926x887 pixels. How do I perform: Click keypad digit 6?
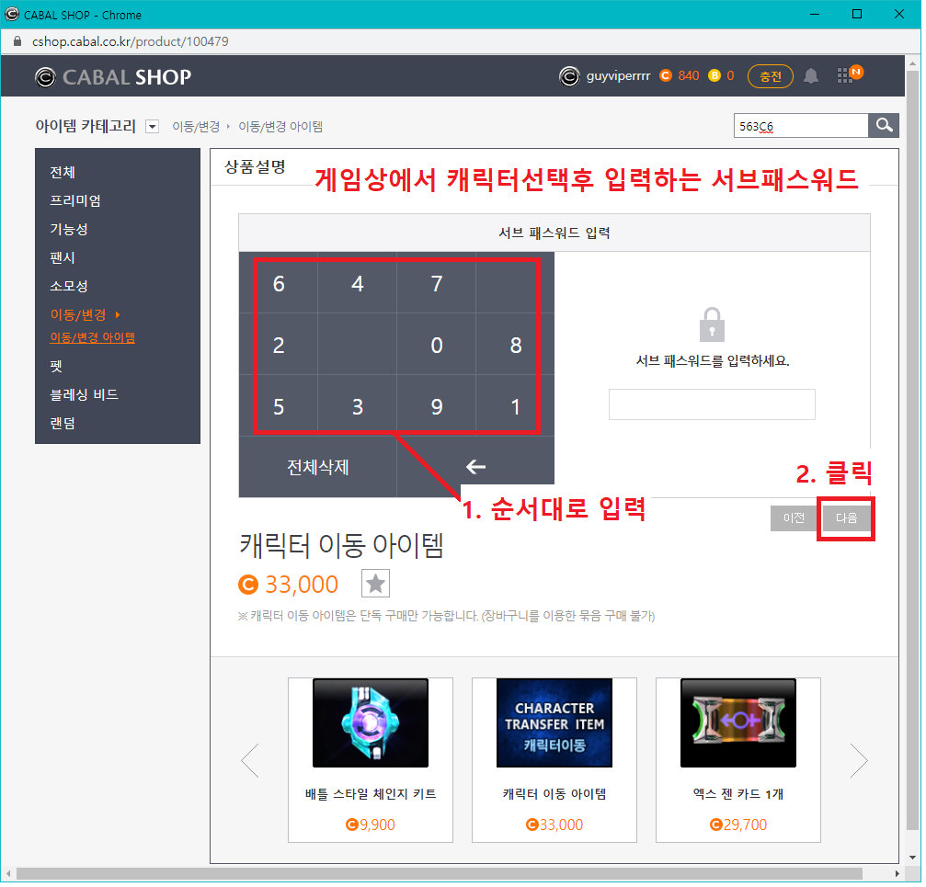coord(280,285)
